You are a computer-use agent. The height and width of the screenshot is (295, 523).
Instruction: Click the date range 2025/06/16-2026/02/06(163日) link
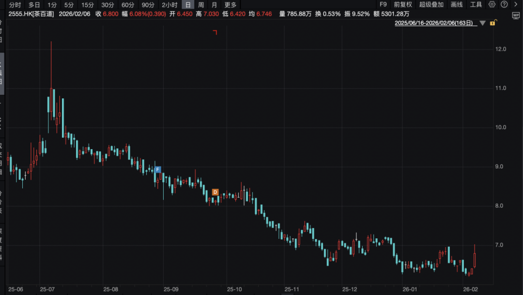(436, 23)
